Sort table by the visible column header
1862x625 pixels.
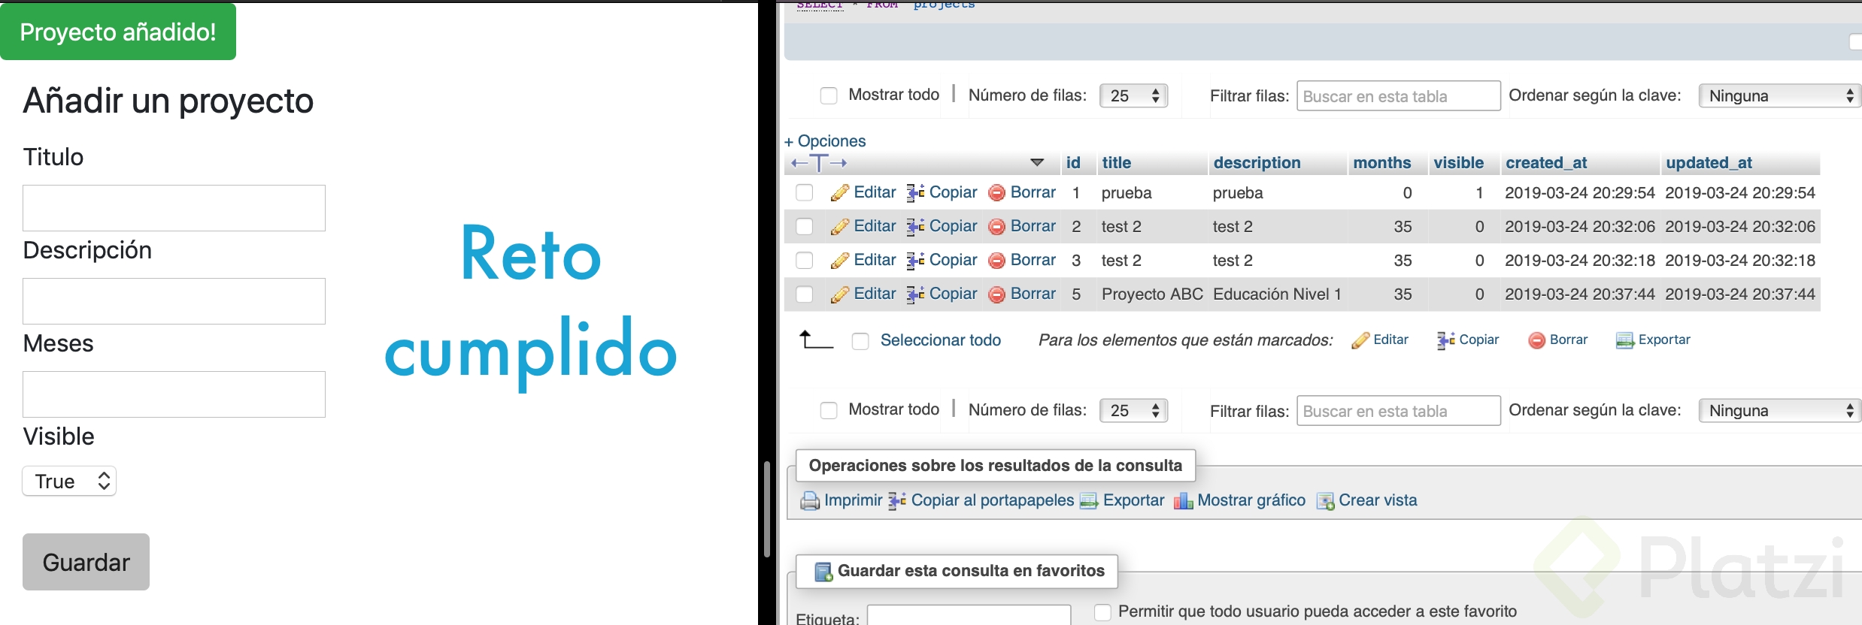point(1459,163)
